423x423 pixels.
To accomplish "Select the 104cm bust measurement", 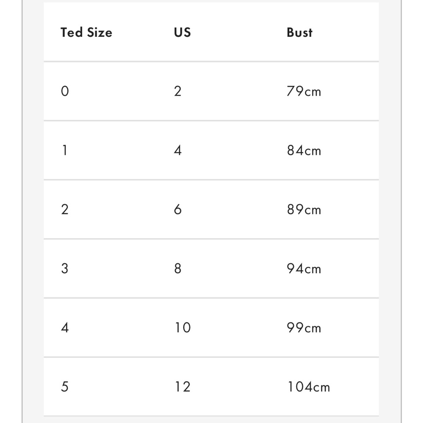I will 309,387.
